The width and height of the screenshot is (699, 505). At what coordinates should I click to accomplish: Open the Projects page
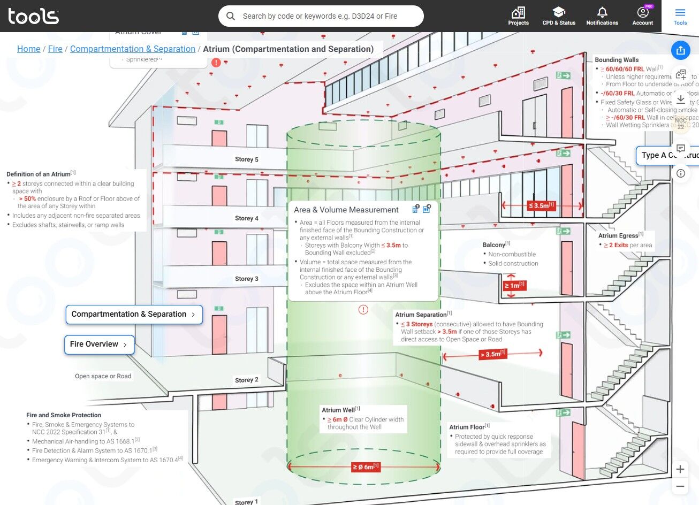point(518,16)
